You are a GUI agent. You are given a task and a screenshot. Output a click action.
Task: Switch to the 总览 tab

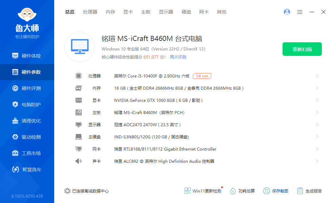pyautogui.click(x=70, y=12)
